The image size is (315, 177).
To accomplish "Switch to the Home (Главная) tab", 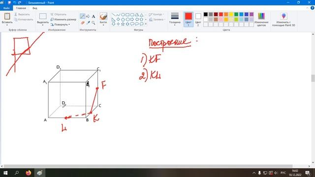I will tap(21, 8).
